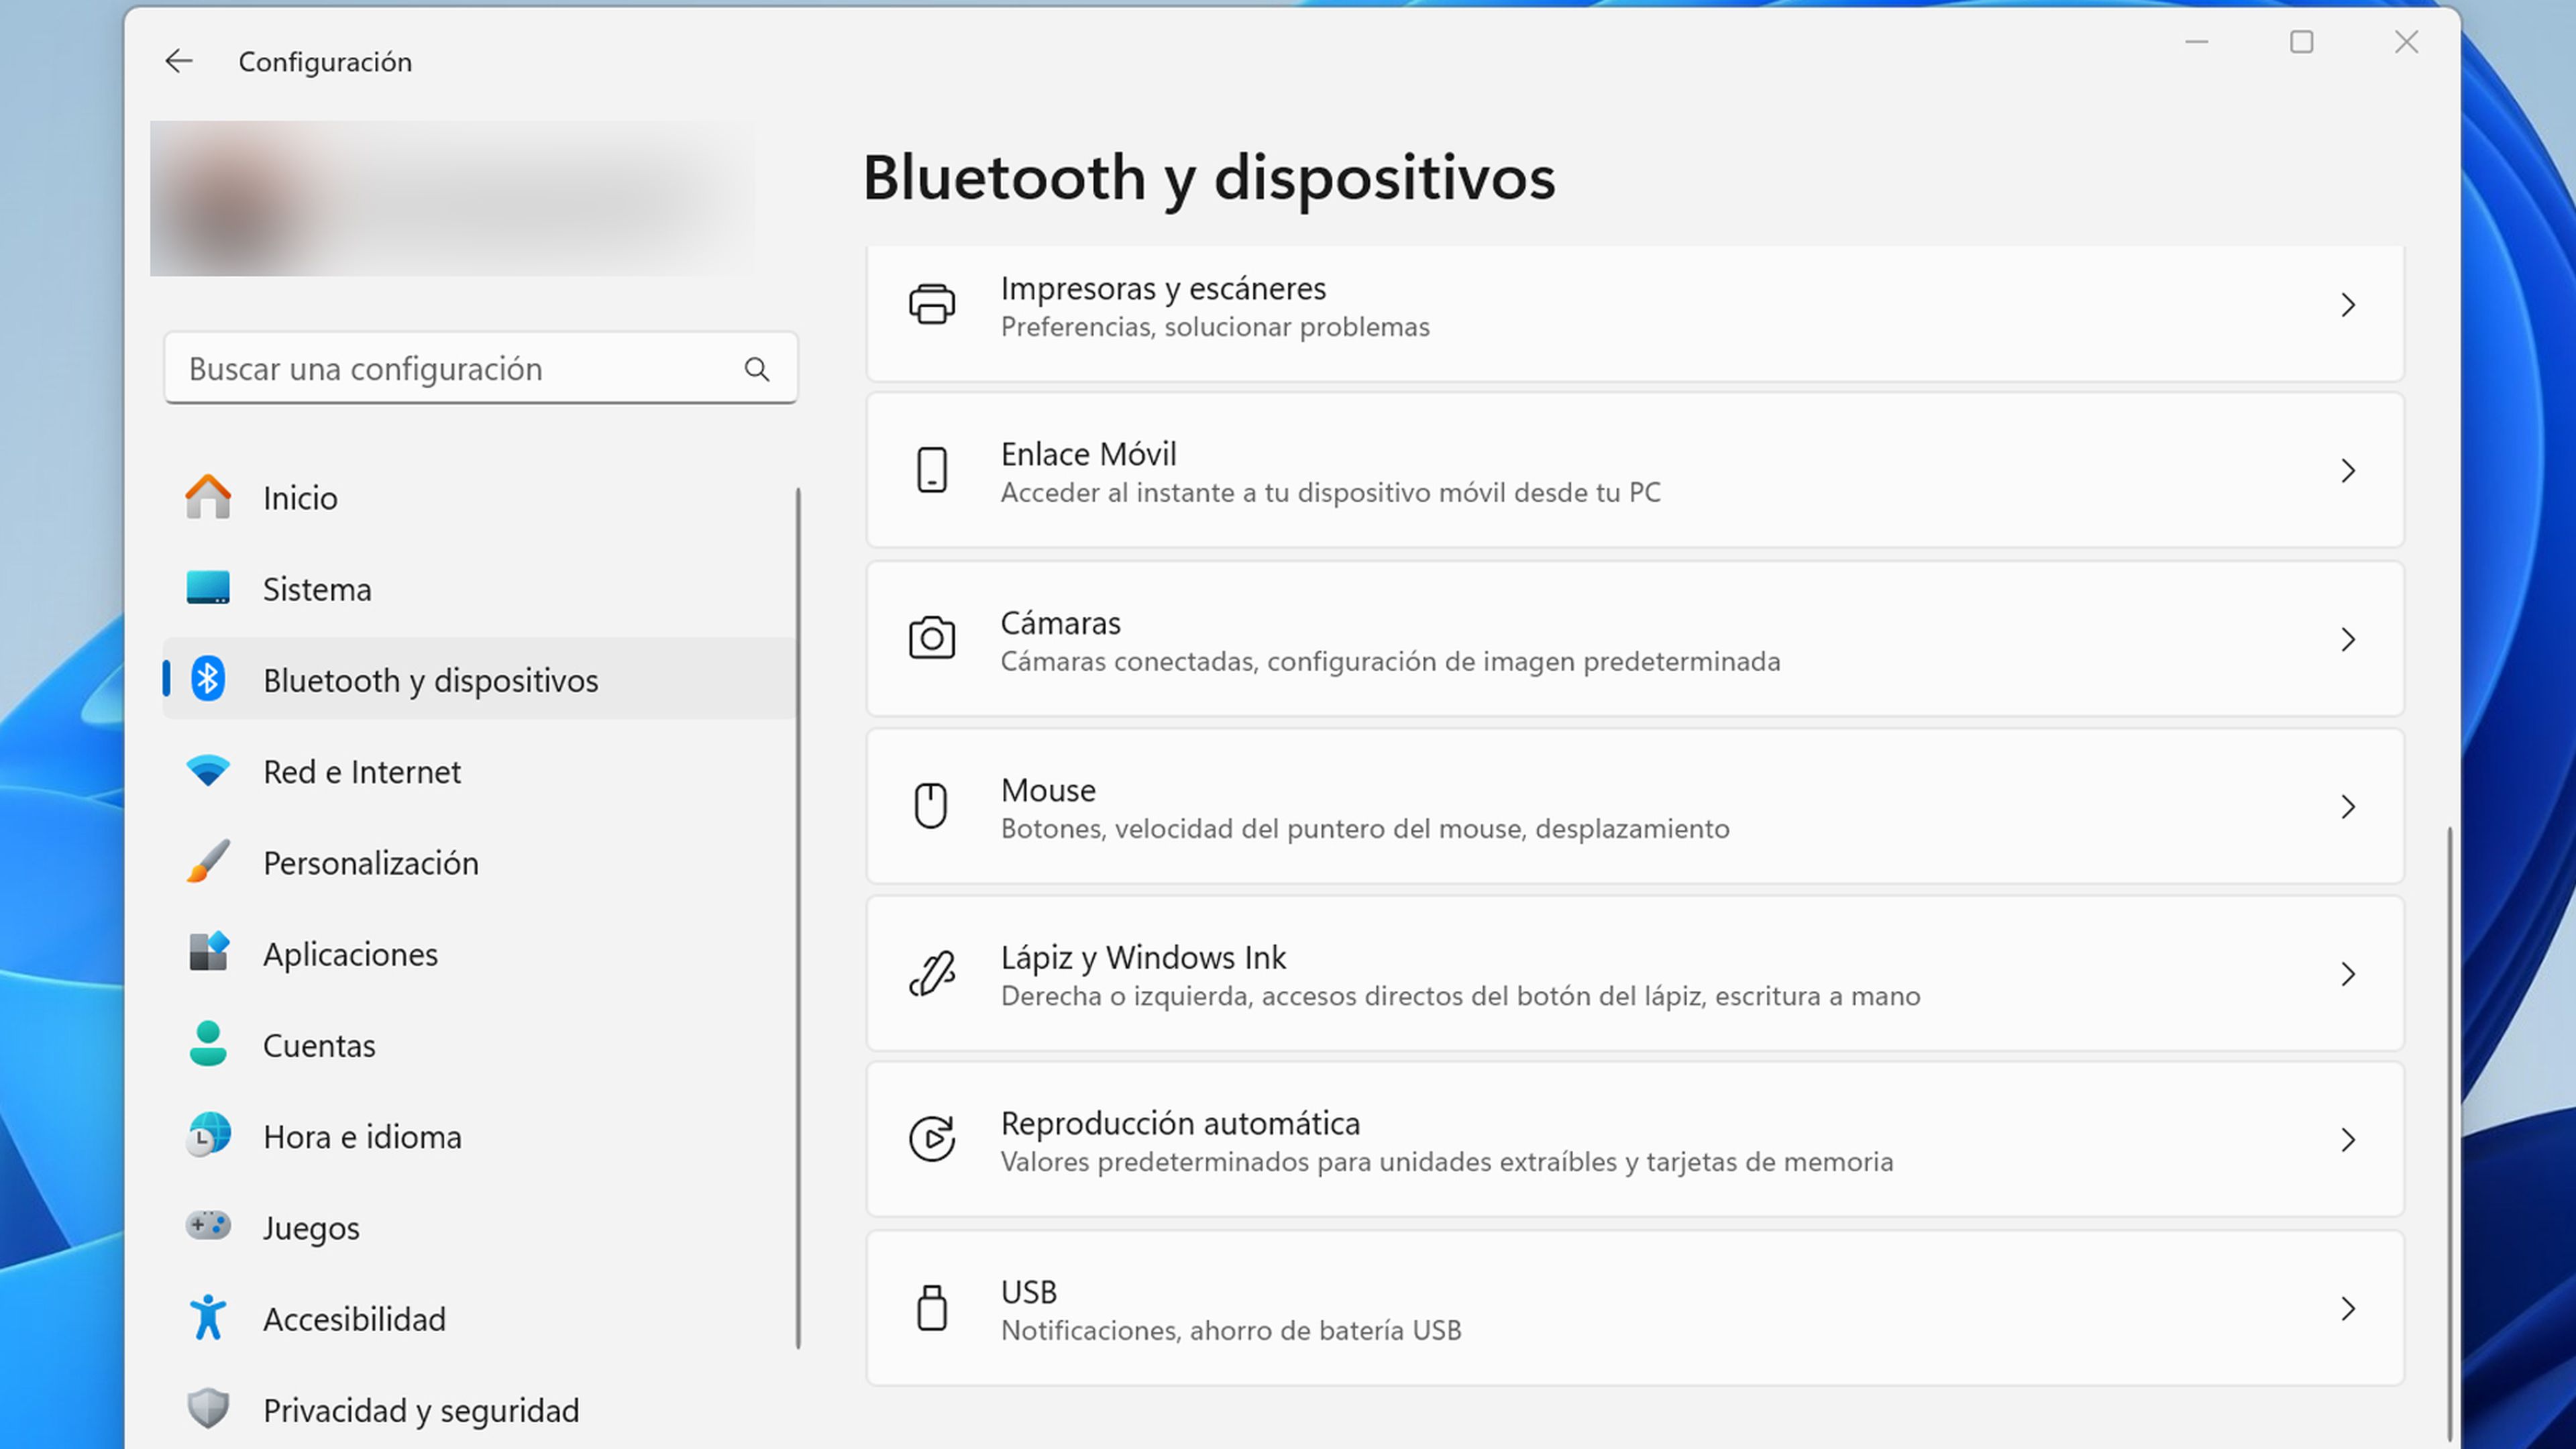
Task: Open Enlace Móvil using its right chevron
Action: point(2348,470)
